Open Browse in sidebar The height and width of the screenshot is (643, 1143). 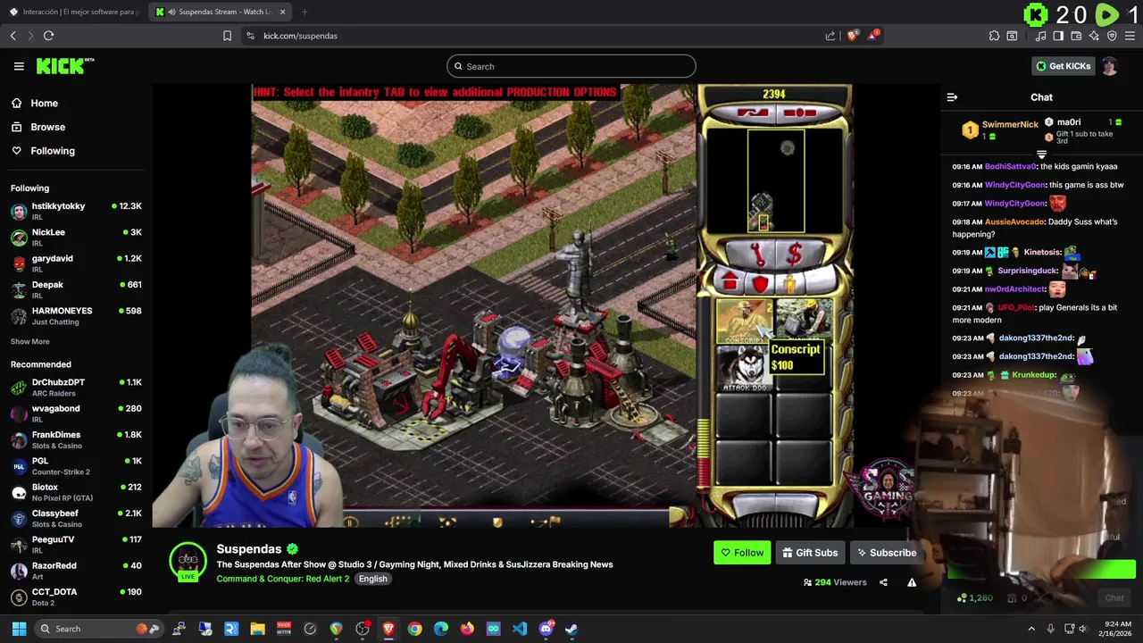click(x=47, y=127)
